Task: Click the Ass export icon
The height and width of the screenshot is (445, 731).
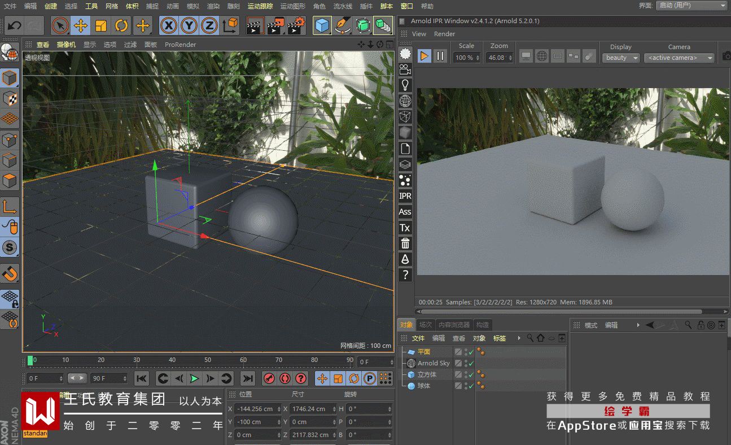Action: (405, 212)
